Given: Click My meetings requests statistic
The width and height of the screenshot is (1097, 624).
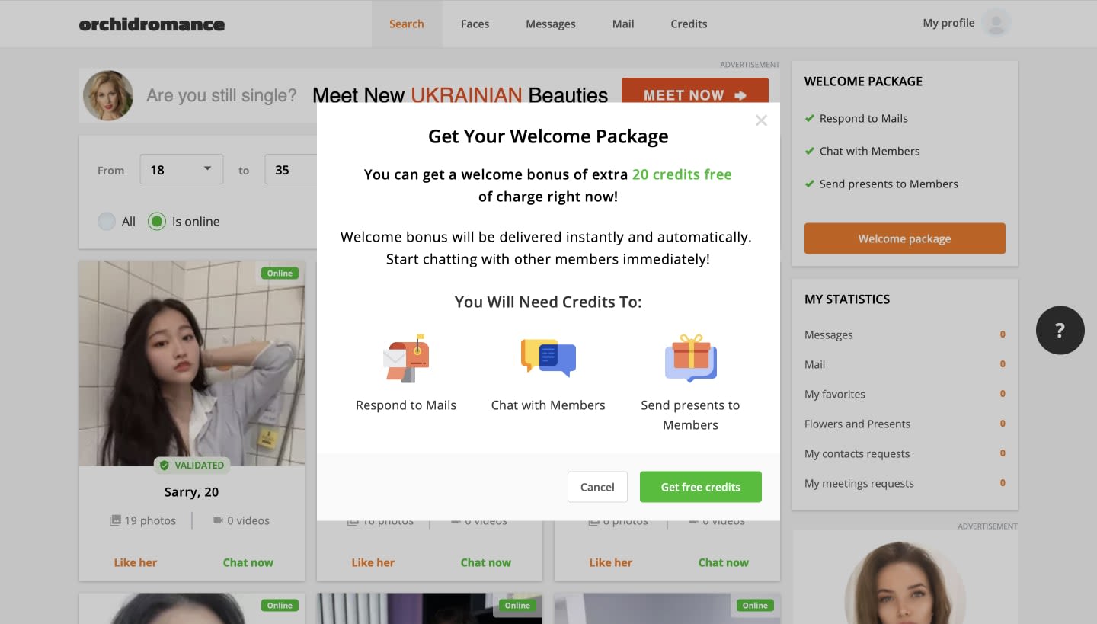Looking at the screenshot, I should 859,483.
